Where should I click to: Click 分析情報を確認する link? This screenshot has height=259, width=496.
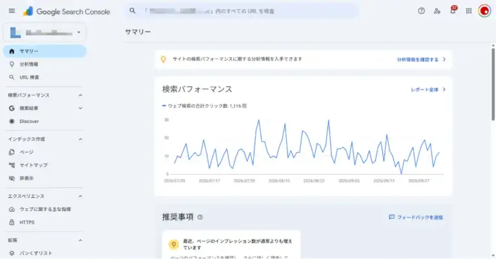(418, 59)
